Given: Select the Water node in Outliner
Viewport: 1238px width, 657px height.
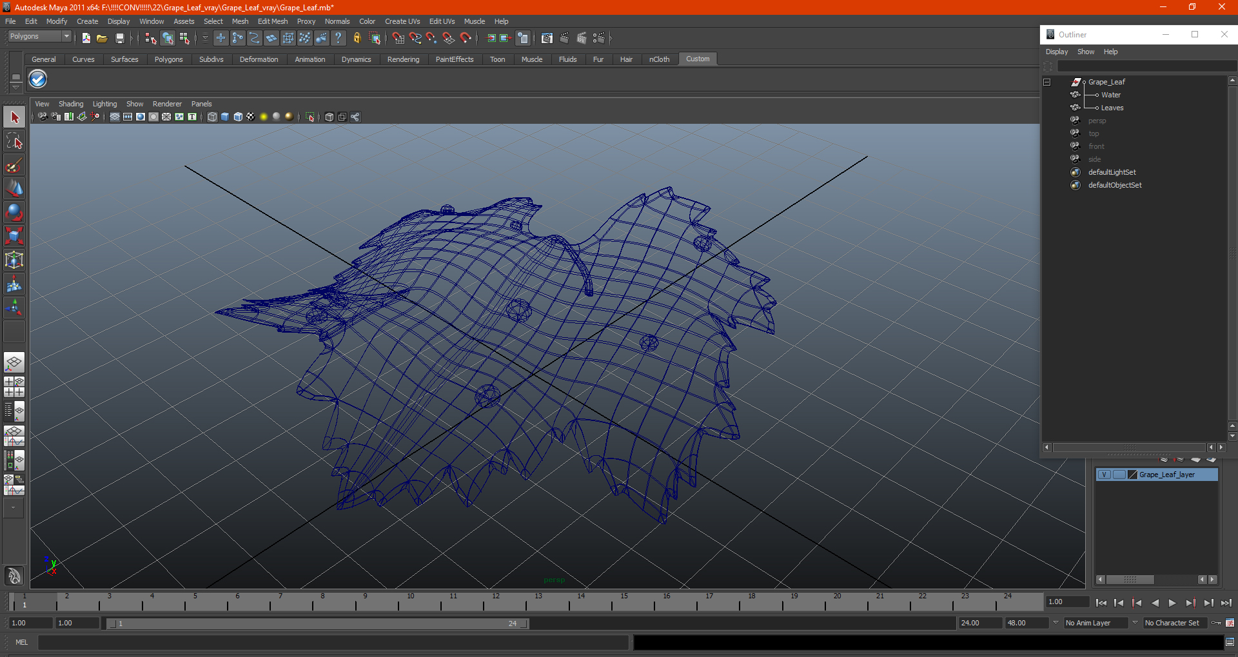Looking at the screenshot, I should (x=1110, y=95).
